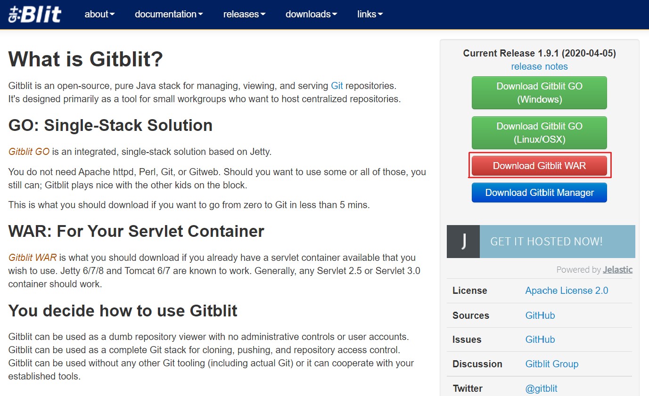Open the @gitblit Twitter link
Image resolution: width=649 pixels, height=396 pixels.
(x=542, y=388)
